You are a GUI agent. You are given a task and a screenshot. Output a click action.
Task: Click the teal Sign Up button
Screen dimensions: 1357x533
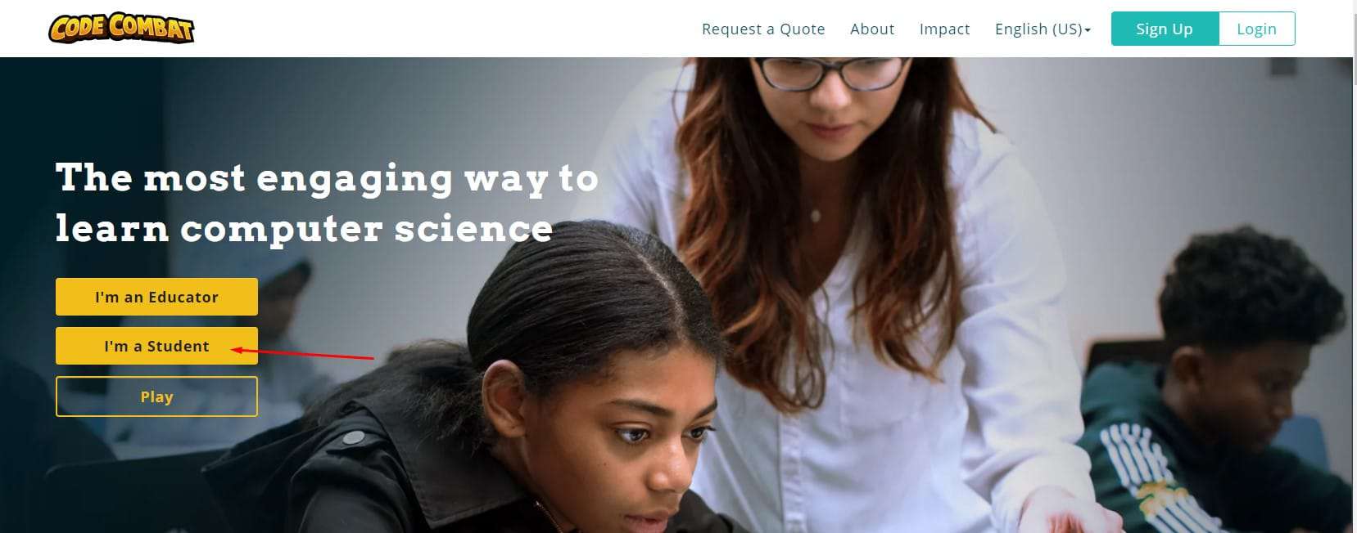(1165, 29)
